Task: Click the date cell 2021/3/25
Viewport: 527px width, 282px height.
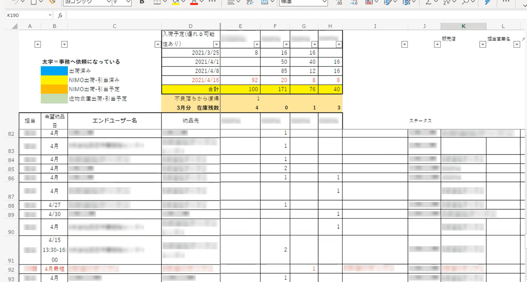Action: tap(191, 53)
